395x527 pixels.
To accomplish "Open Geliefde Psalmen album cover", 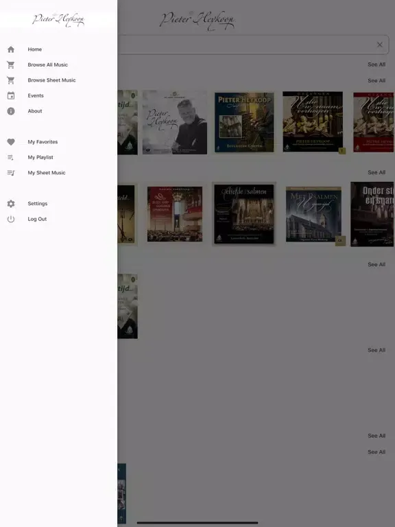I will pyautogui.click(x=244, y=214).
